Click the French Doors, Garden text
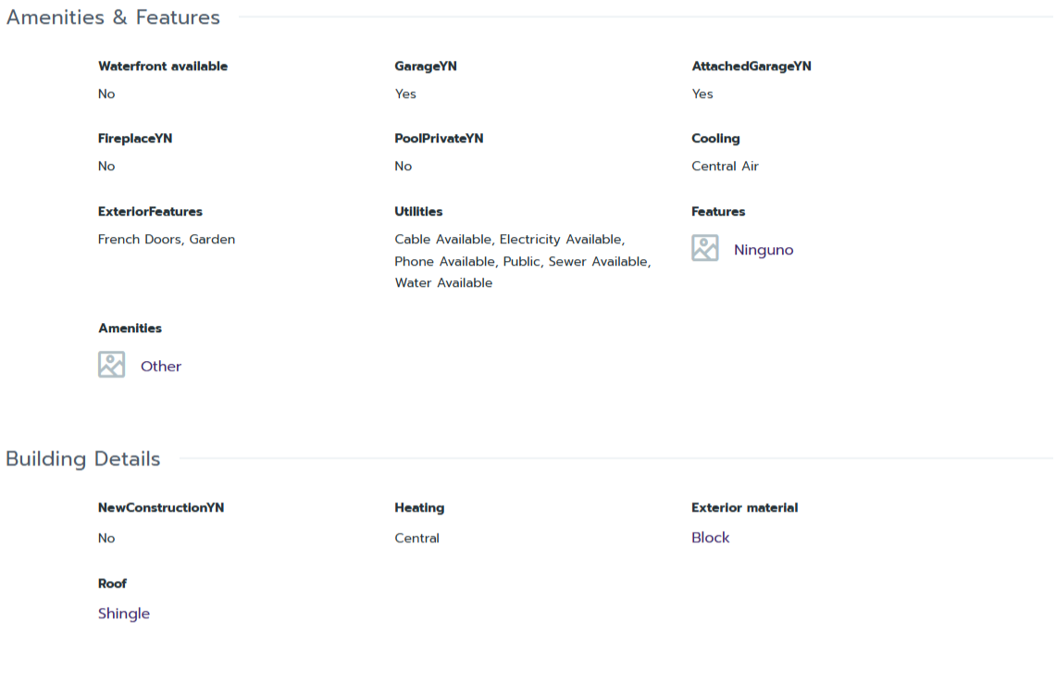 click(x=167, y=240)
